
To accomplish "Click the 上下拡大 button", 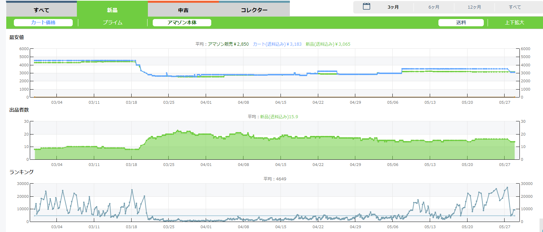I will click(x=514, y=22).
